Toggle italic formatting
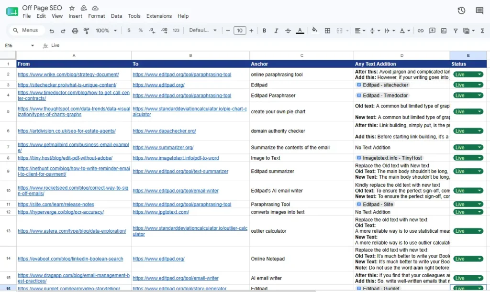The height and width of the screenshot is (292, 490). coord(276,30)
